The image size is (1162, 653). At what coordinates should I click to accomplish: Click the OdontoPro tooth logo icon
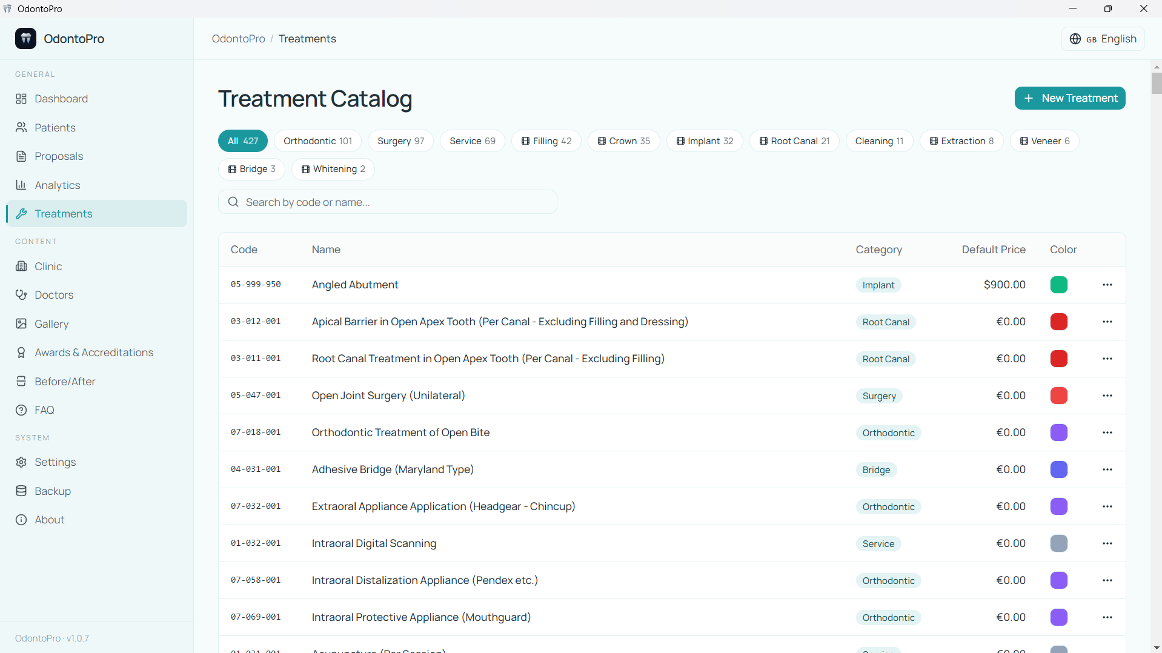[25, 39]
